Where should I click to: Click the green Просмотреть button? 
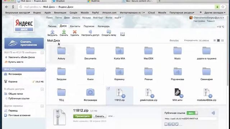click(82, 116)
